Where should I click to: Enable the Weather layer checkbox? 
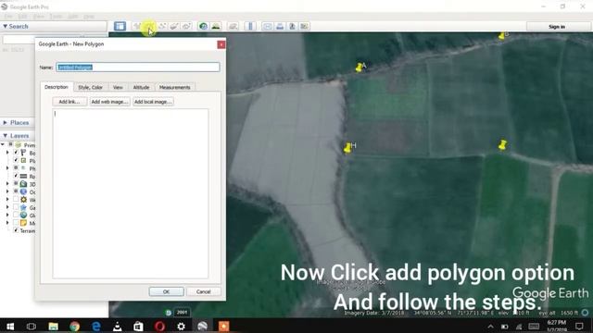[x=16, y=200]
